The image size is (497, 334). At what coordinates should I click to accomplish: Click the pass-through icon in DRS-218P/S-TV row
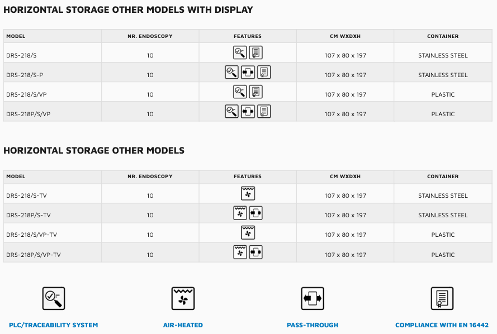(x=256, y=213)
